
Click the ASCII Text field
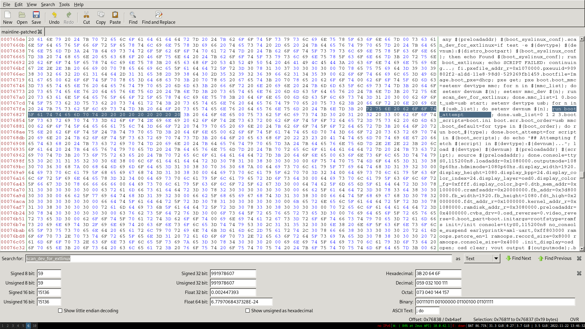tap(427, 311)
